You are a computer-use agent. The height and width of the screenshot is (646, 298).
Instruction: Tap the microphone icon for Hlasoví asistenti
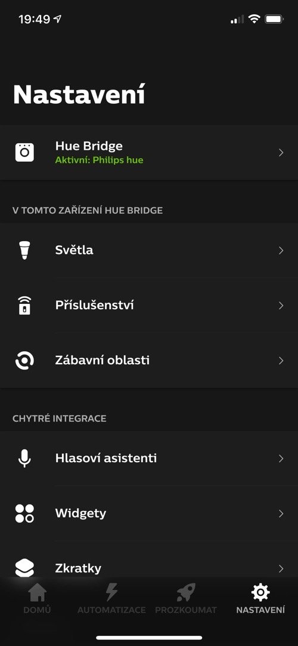24,458
